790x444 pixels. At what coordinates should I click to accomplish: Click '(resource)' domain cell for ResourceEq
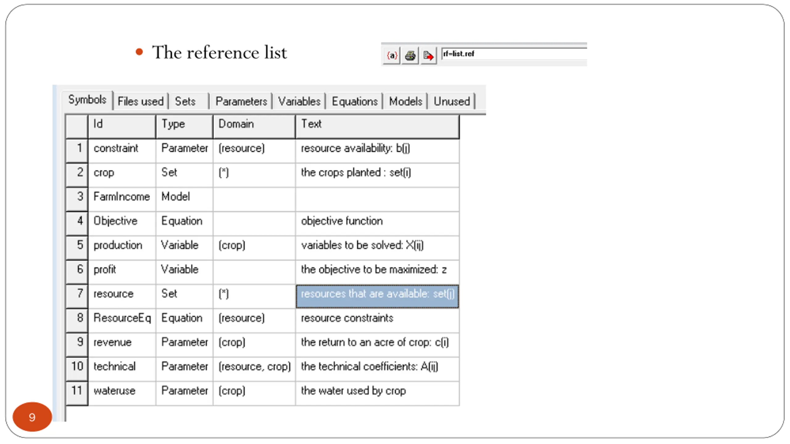tap(254, 321)
